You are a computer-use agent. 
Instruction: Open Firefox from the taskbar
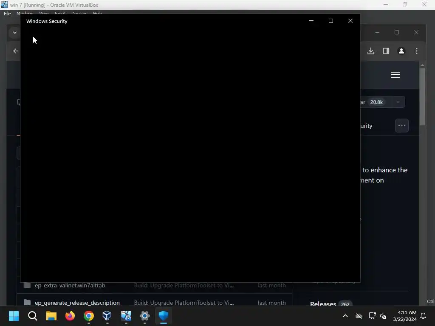click(70, 316)
